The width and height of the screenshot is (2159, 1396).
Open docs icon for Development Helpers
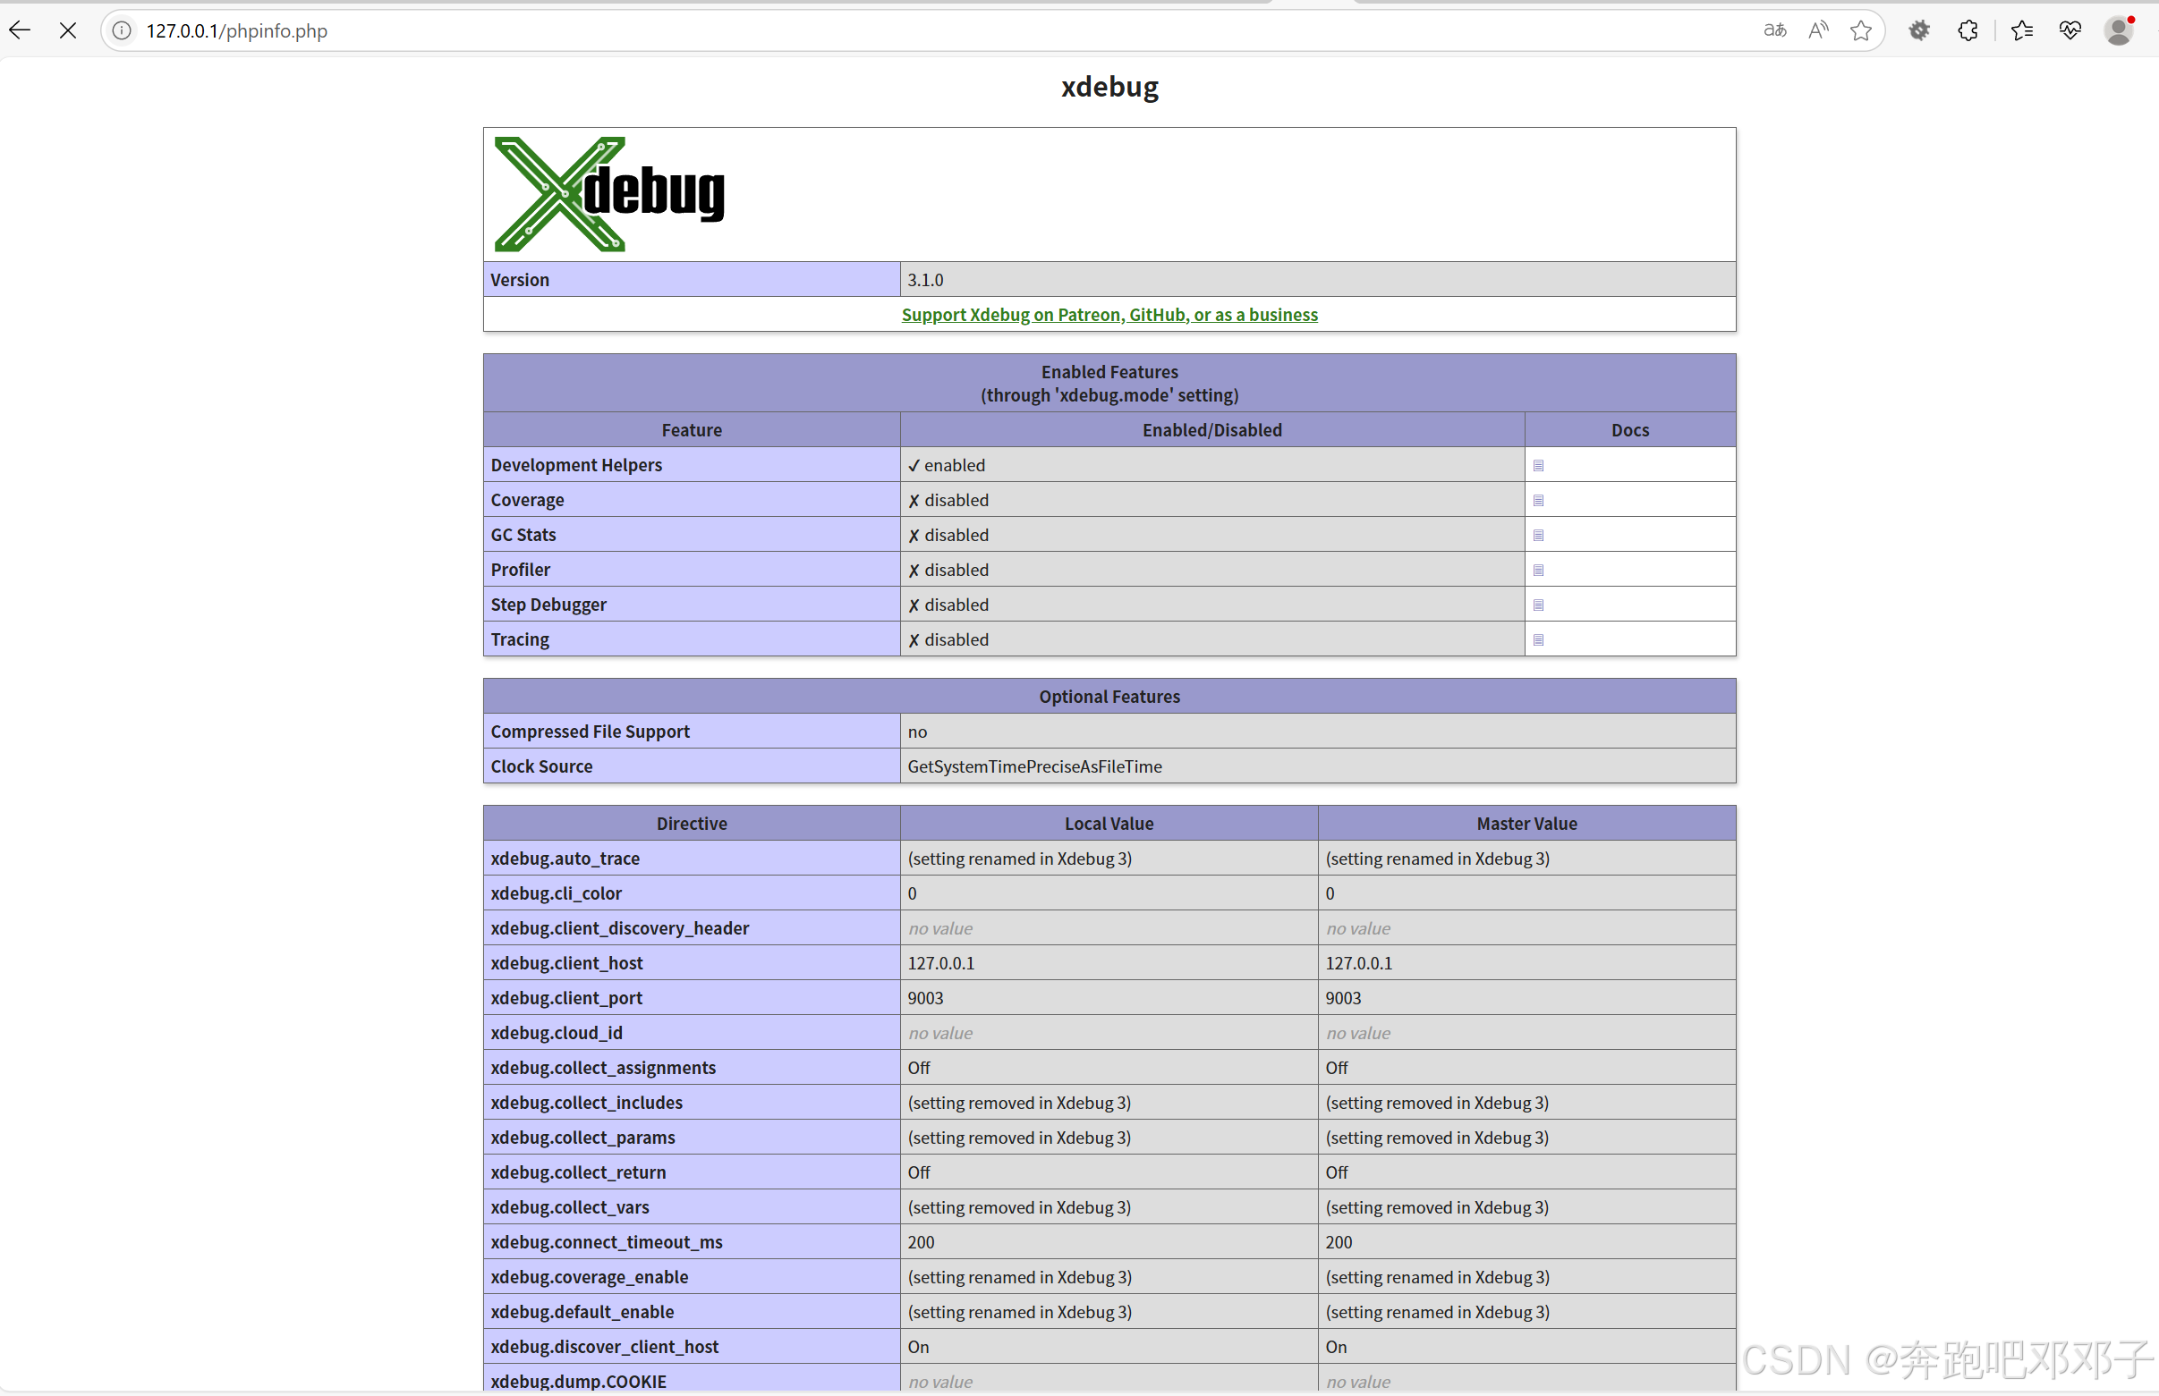[x=1538, y=465]
